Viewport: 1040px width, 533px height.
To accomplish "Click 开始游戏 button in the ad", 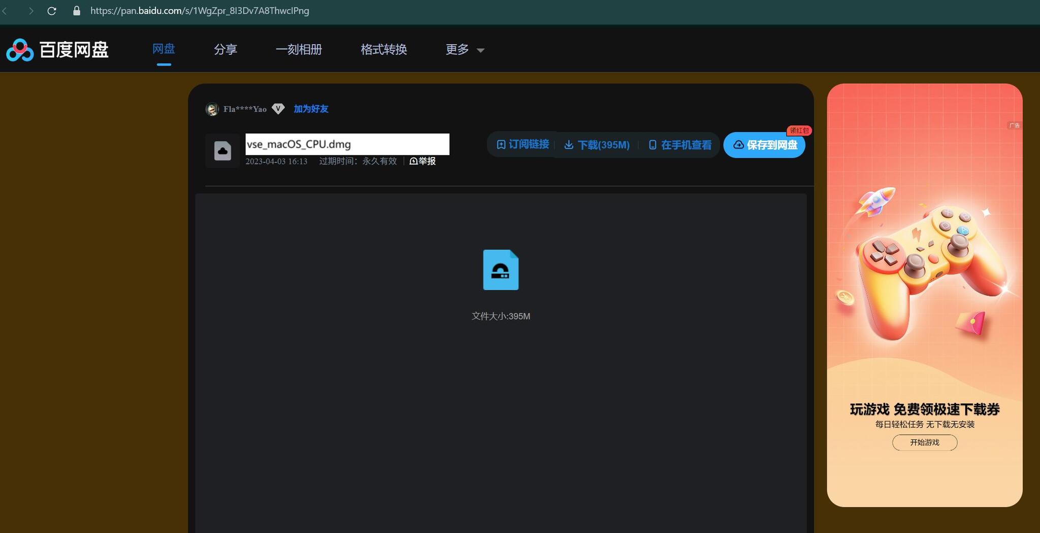I will tap(924, 443).
